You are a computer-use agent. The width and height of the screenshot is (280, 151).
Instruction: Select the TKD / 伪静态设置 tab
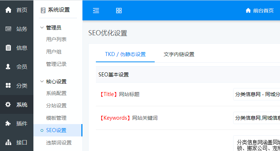coord(125,54)
